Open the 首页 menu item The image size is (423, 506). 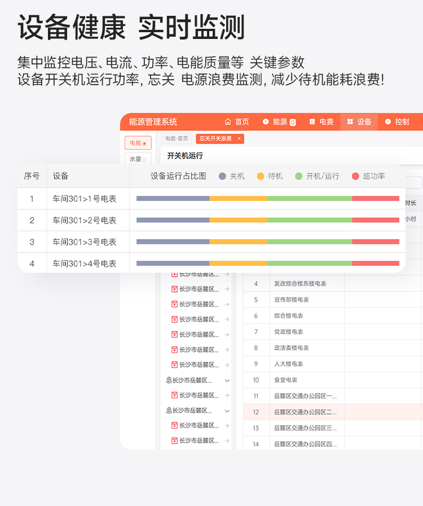[237, 121]
